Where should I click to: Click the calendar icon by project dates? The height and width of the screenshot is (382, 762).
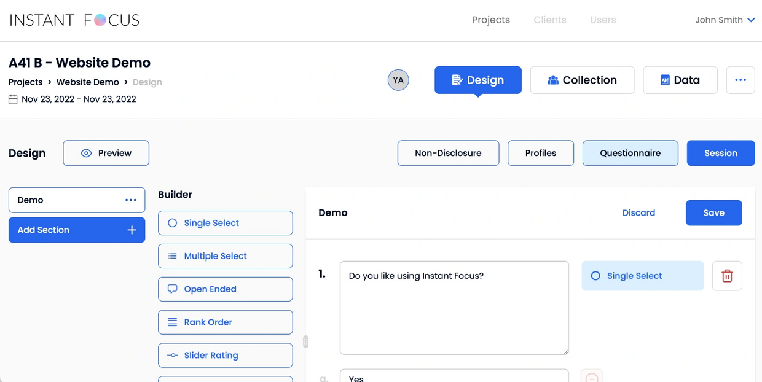coord(13,99)
